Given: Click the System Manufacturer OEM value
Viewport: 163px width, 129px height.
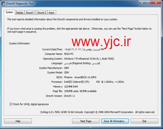Looking at the screenshot, I should 66,68.
